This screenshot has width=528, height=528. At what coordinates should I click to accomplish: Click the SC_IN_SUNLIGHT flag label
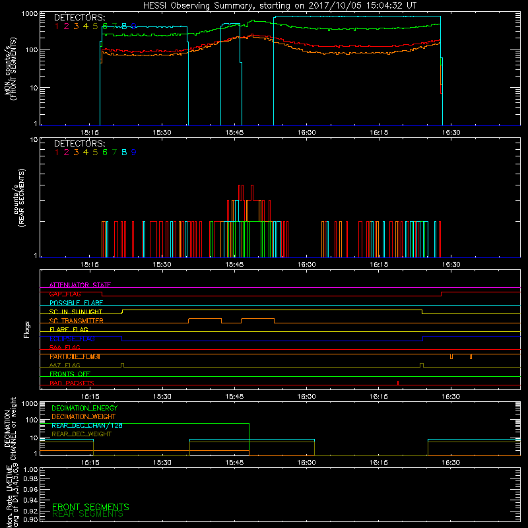coord(76,312)
